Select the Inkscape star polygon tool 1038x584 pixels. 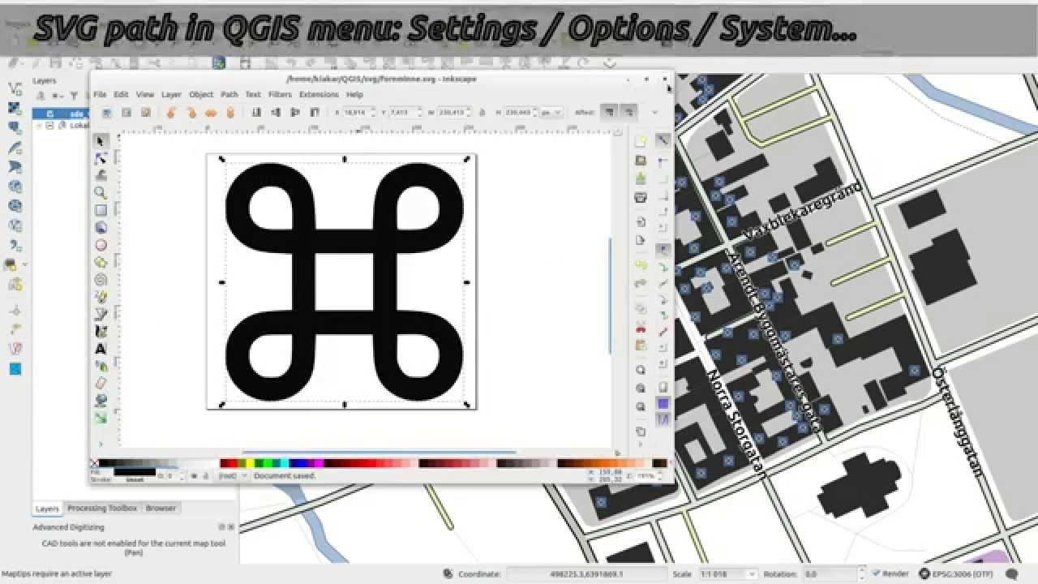101,262
